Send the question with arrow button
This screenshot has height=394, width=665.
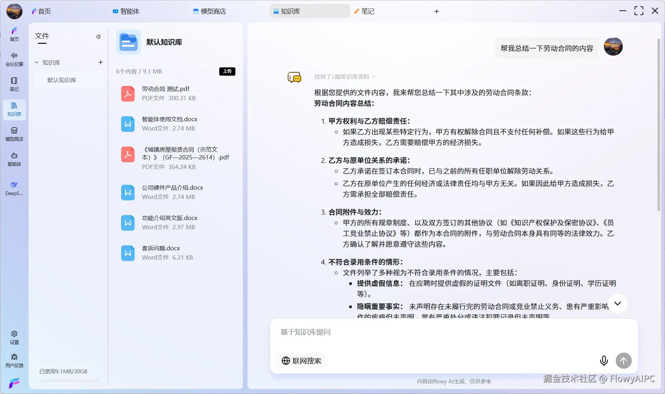click(624, 361)
